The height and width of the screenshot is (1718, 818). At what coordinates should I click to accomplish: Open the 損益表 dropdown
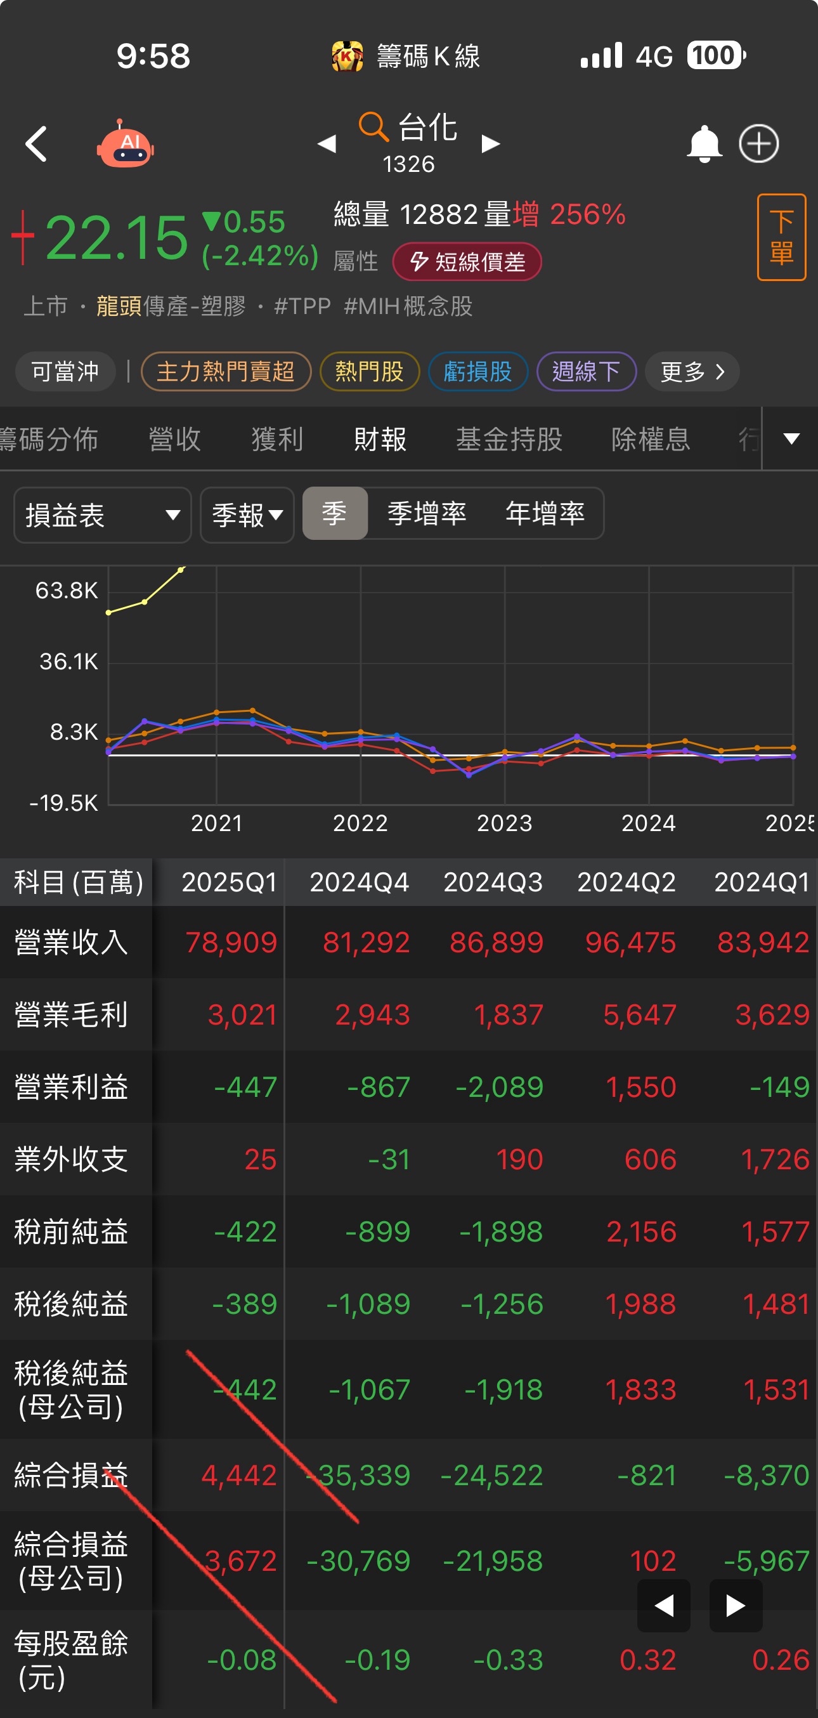pyautogui.click(x=103, y=515)
